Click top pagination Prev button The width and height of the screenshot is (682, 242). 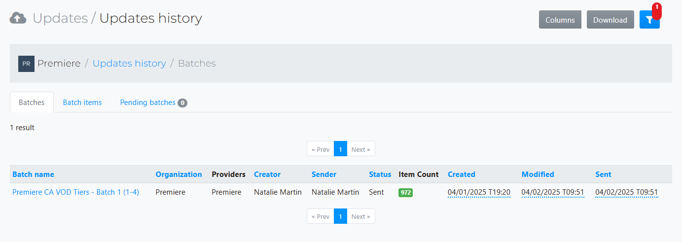pyautogui.click(x=321, y=149)
